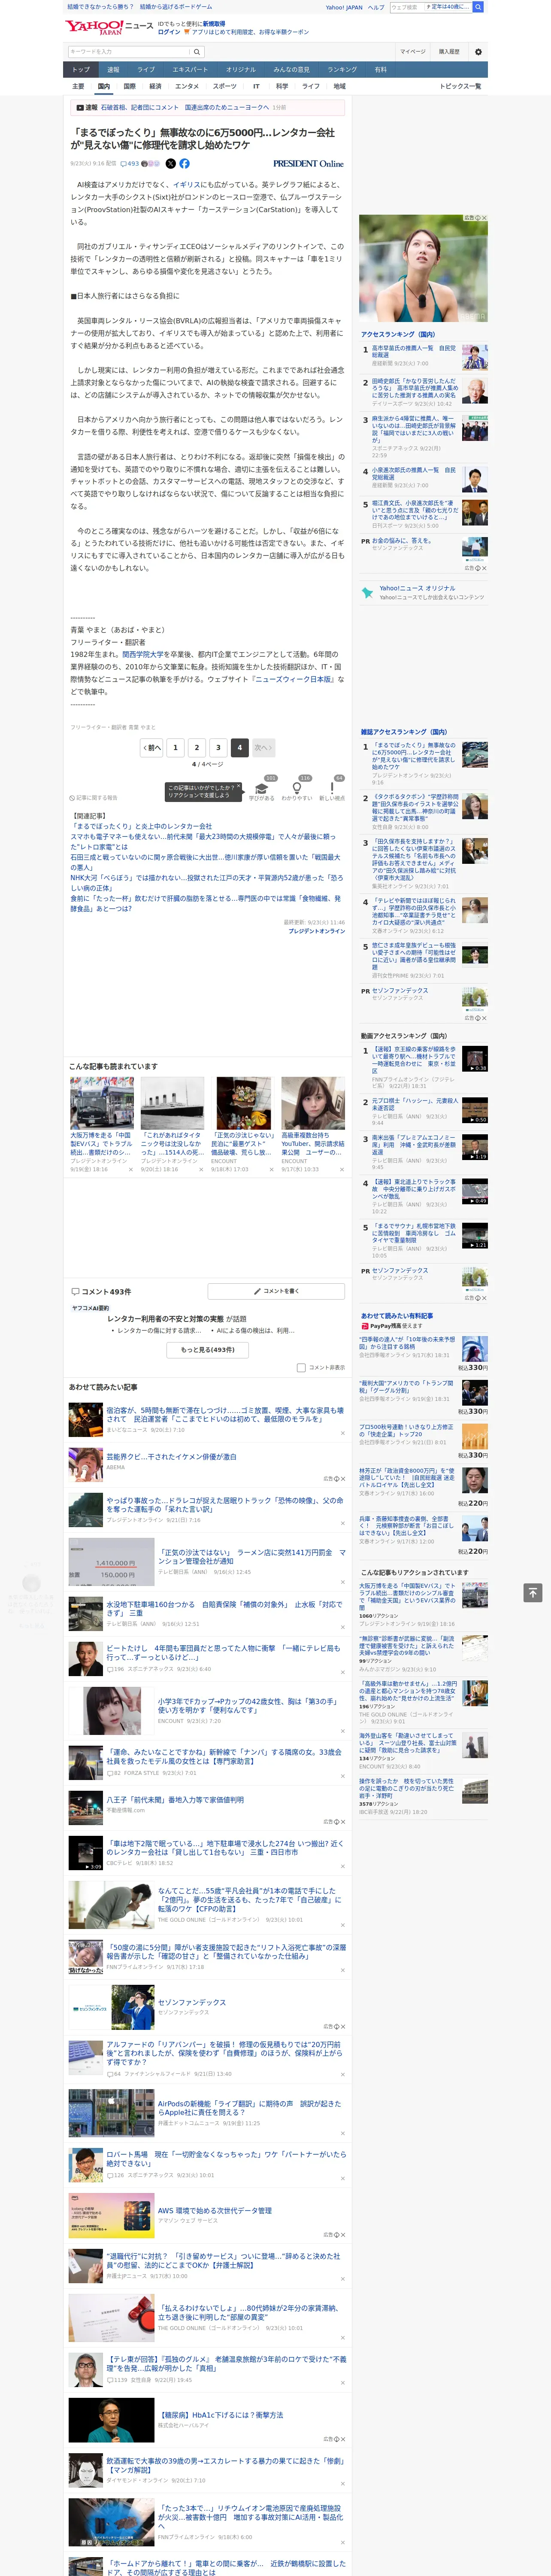Click the PRESIDENT Online logo
The width and height of the screenshot is (551, 2576).
click(308, 163)
